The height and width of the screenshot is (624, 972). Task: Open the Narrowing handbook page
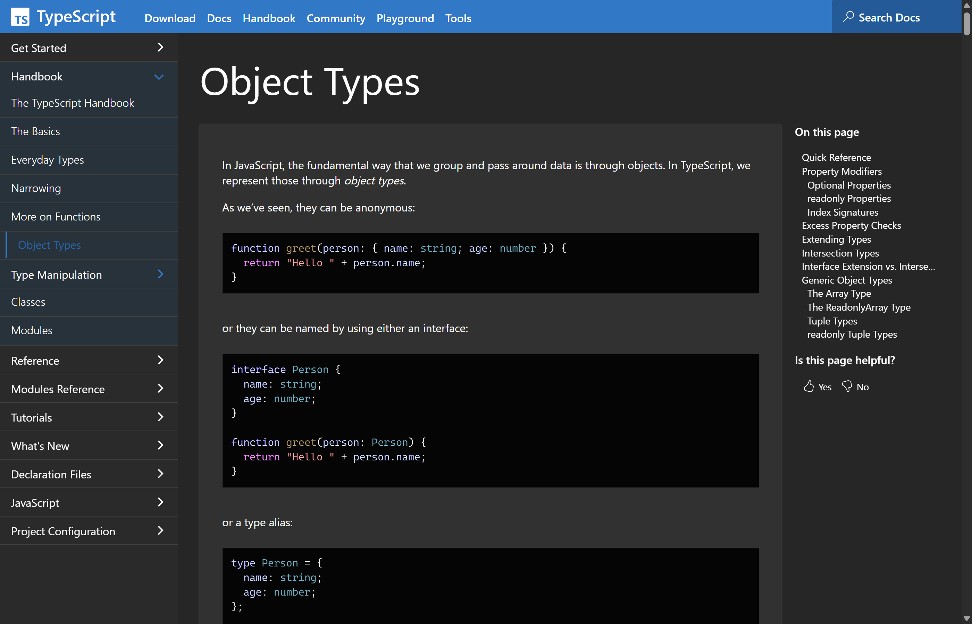(x=36, y=188)
